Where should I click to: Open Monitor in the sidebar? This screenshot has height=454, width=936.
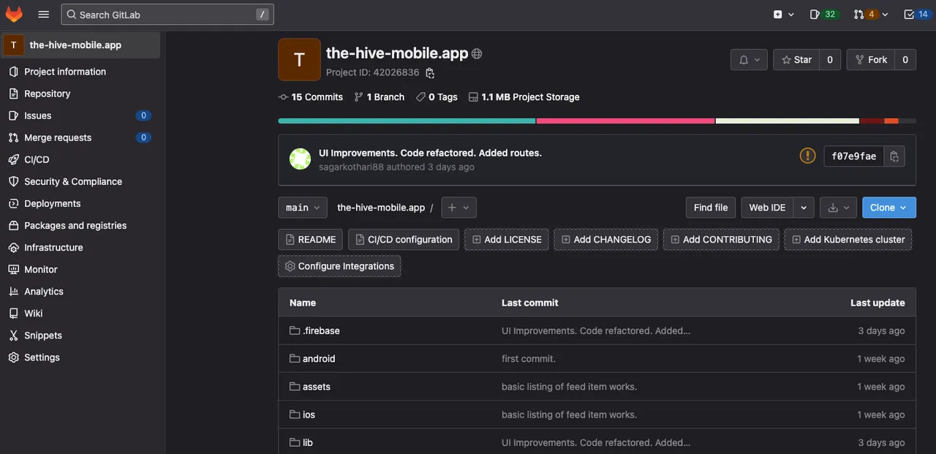pos(41,269)
